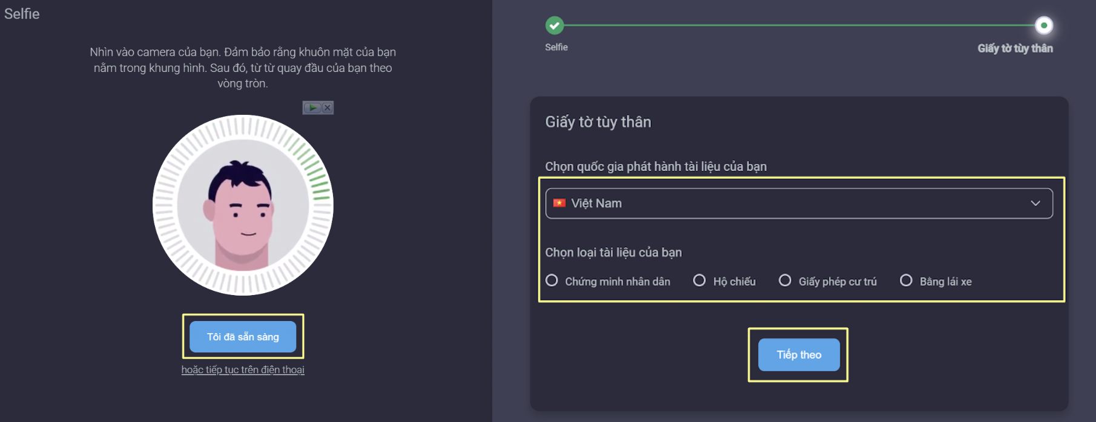This screenshot has height=422, width=1096.
Task: Close the ad with the X icon
Action: tap(327, 108)
